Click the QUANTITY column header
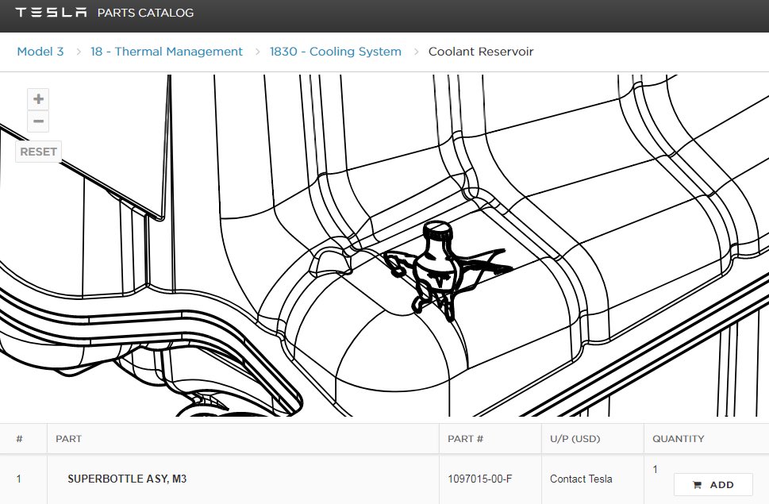The width and height of the screenshot is (769, 504). [x=679, y=439]
